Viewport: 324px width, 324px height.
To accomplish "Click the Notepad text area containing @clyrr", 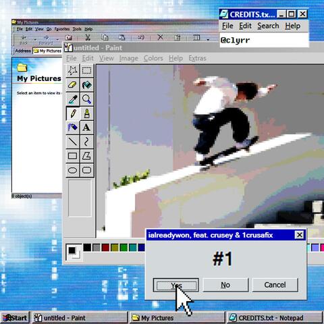I will click(x=264, y=40).
